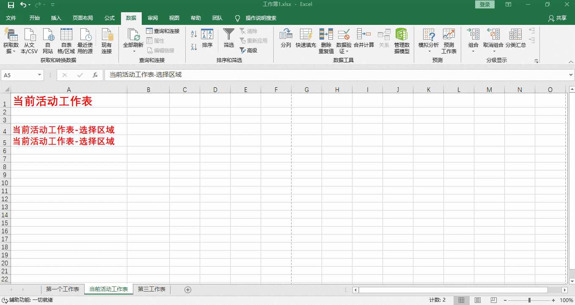Click From Table/Range (自表格/区域) icon
The height and width of the screenshot is (305, 575).
point(66,41)
